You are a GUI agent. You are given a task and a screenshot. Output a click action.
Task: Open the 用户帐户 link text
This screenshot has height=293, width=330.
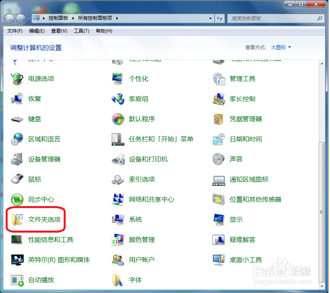click(142, 260)
